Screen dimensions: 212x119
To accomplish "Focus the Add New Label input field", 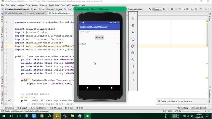I will (x=99, y=32).
